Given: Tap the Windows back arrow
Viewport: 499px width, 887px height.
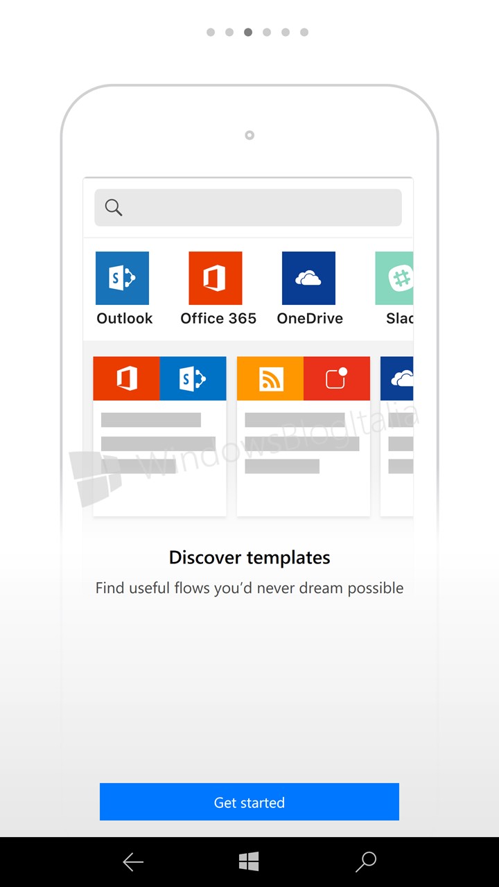Looking at the screenshot, I should [x=133, y=862].
